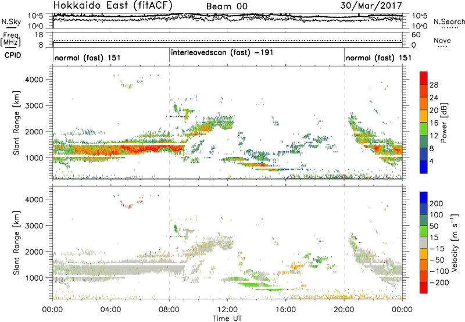Click 'Slant Range [km]' label of velocity panel

pos(16,242)
